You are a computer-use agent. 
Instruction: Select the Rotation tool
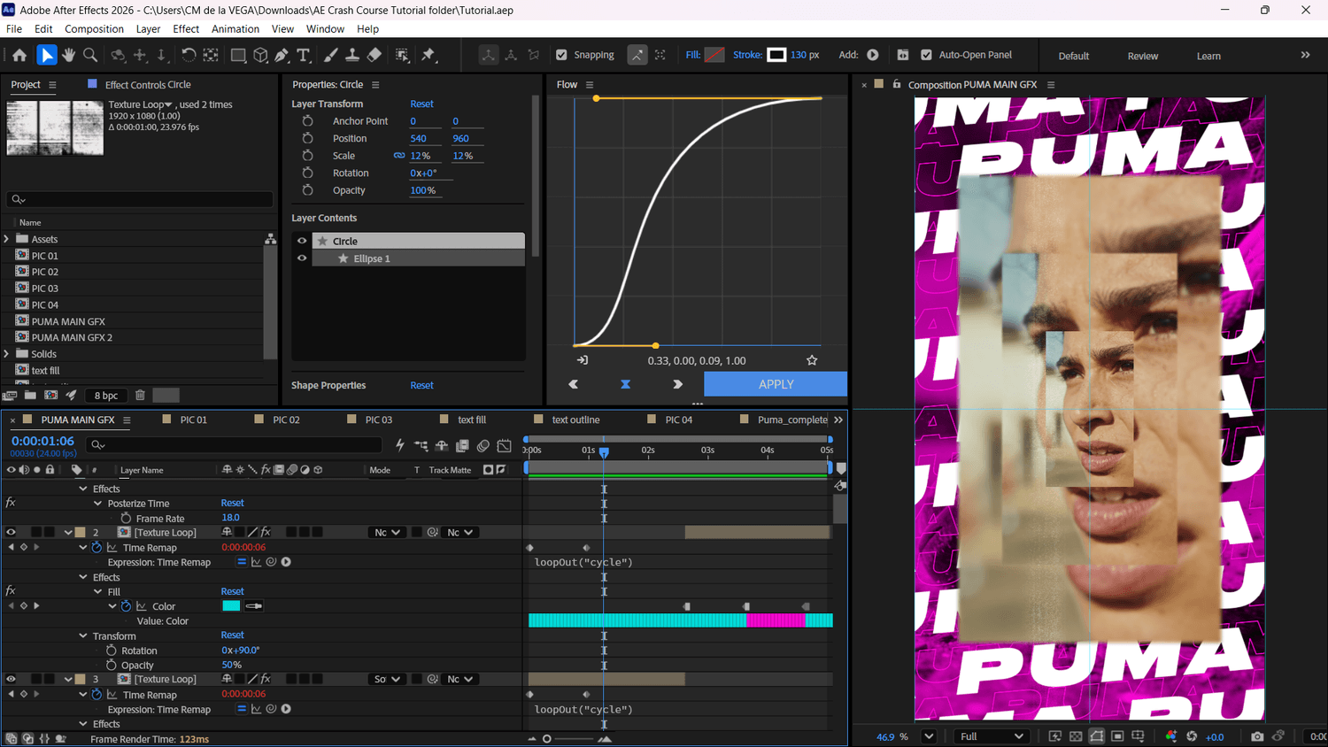coord(189,55)
